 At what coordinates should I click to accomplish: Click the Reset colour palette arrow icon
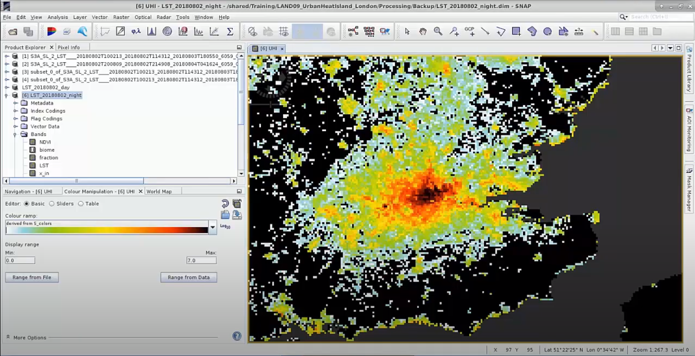tap(225, 203)
